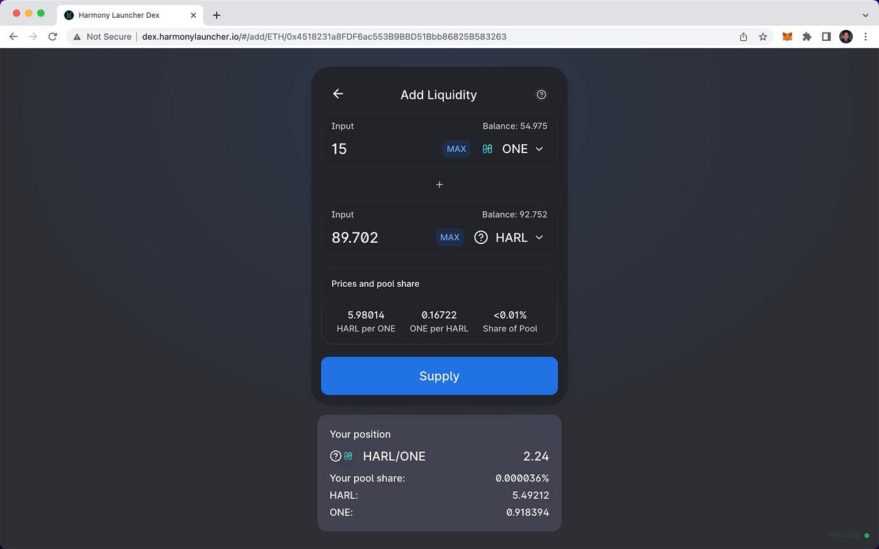This screenshot has width=879, height=549.
Task: Click the Prices and pool share heading
Action: point(375,284)
